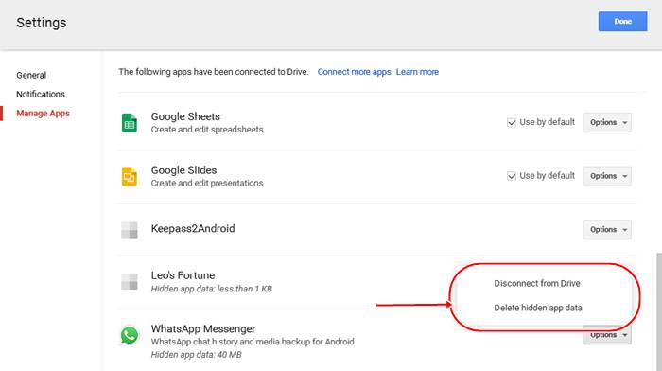Click the Google Slides app icon

pyautogui.click(x=130, y=177)
